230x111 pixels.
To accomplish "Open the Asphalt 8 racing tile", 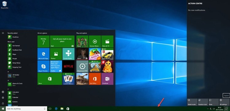I will [107, 54].
